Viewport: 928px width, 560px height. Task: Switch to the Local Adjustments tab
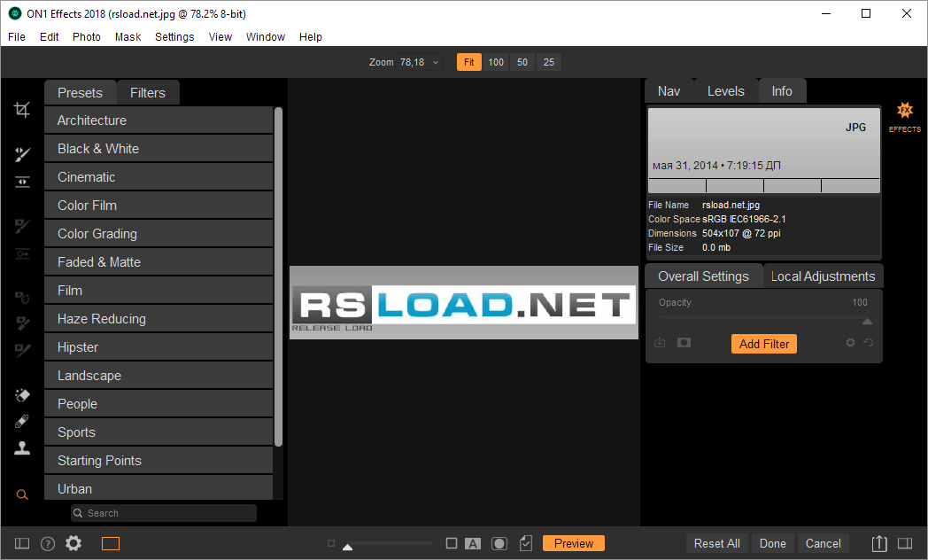(x=823, y=276)
